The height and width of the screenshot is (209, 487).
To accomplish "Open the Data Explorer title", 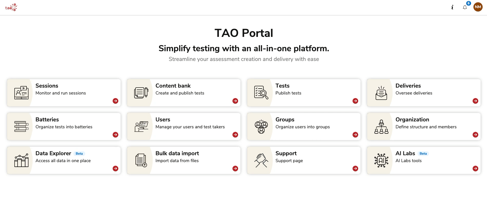I will (x=53, y=153).
